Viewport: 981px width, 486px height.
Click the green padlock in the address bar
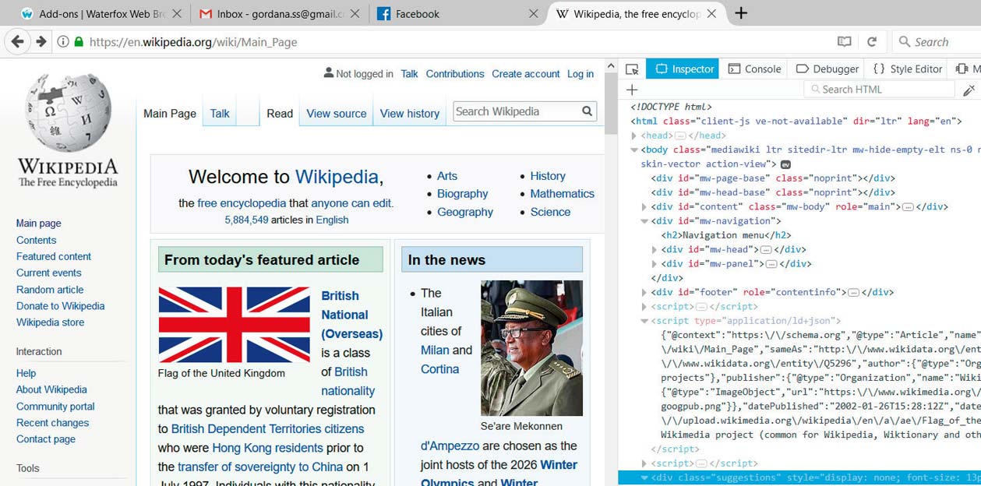click(79, 42)
